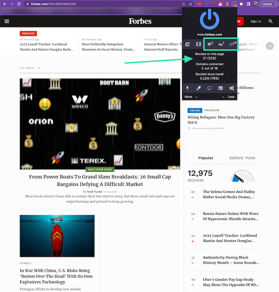Screen dimensions: 279x292
Task: Expand the uBlock popup with More
Action: 191,97
